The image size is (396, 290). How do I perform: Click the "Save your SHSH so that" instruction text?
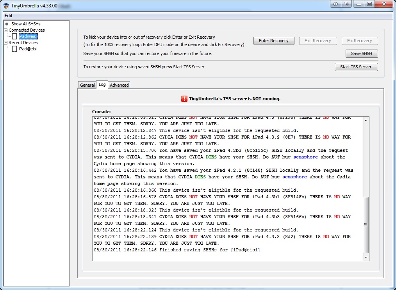coord(148,53)
